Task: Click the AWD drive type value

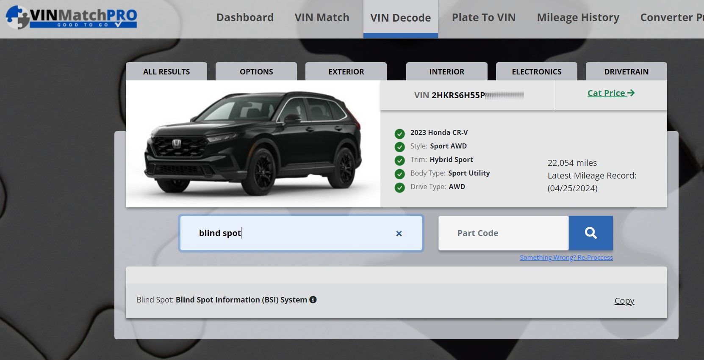Action: pos(457,187)
